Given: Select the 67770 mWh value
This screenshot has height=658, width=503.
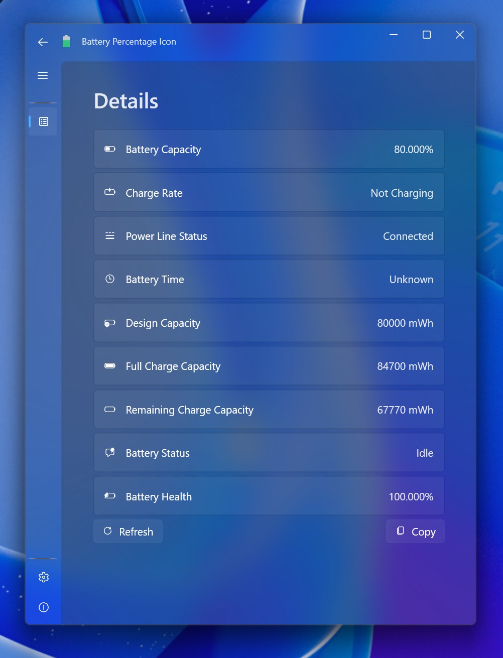Looking at the screenshot, I should 405,410.
